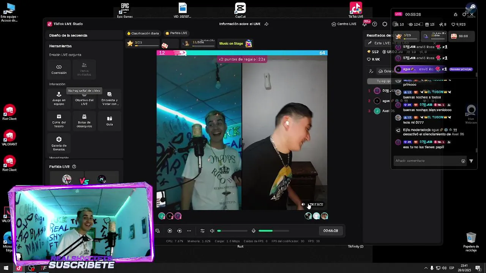Click the TM FACU opponent audio icon
The height and width of the screenshot is (273, 486).
pos(303,204)
